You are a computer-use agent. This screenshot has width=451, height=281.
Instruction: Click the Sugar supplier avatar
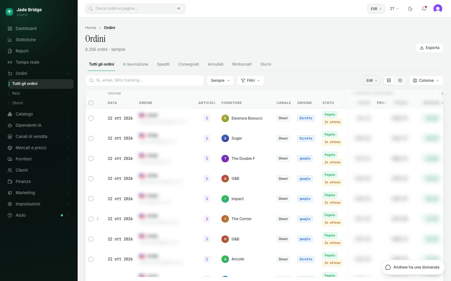(x=225, y=138)
